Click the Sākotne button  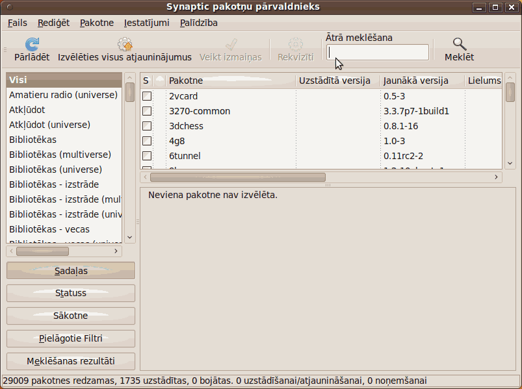click(71, 316)
